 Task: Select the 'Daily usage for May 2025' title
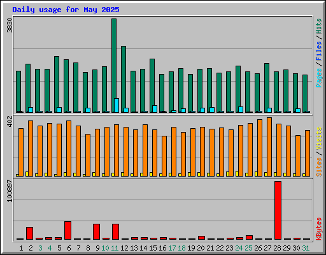[66, 10]
